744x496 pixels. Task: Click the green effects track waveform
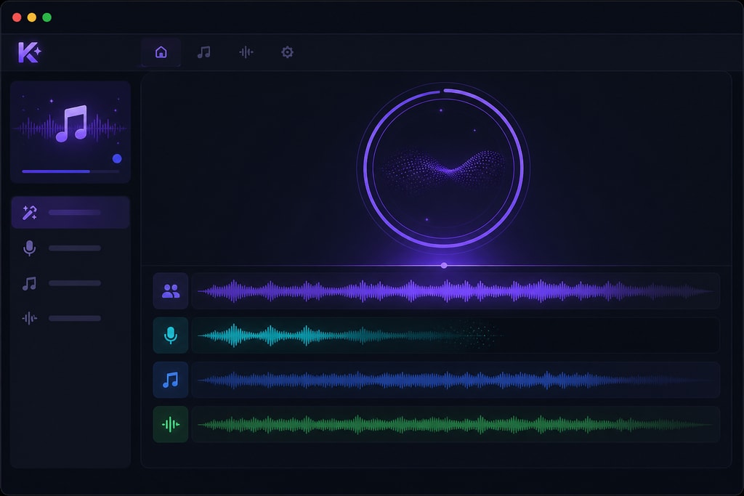[456, 424]
